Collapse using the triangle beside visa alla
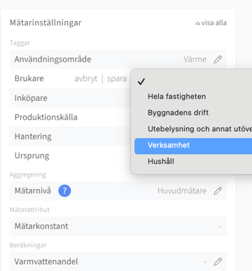This screenshot has width=252, height=271. (197, 23)
